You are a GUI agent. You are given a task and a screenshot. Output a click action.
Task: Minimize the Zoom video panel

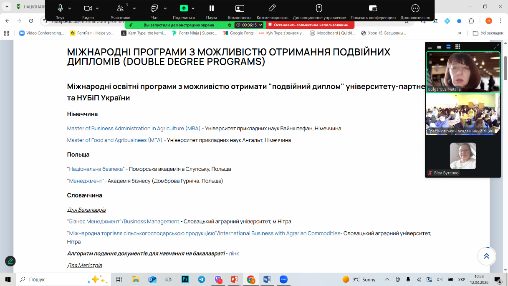click(430, 47)
